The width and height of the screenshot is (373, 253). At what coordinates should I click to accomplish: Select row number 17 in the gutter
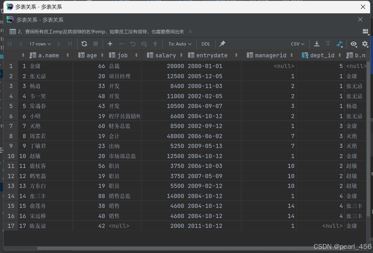click(11, 226)
